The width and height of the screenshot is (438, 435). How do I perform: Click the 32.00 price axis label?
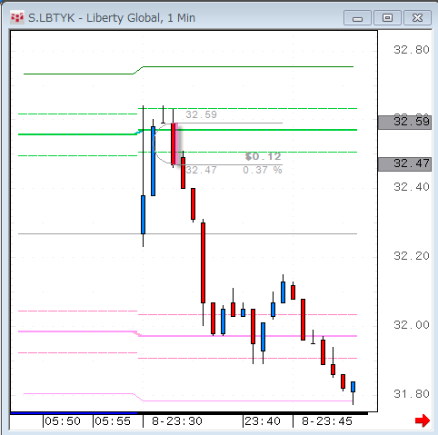[412, 325]
